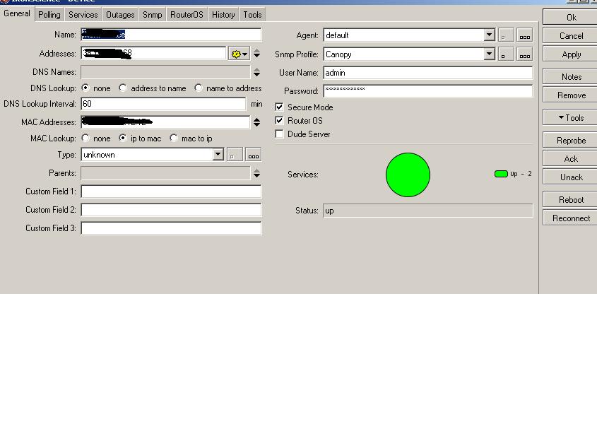Image resolution: width=597 pixels, height=424 pixels.
Task: Enable the Dude Server checkbox
Action: pyautogui.click(x=279, y=134)
